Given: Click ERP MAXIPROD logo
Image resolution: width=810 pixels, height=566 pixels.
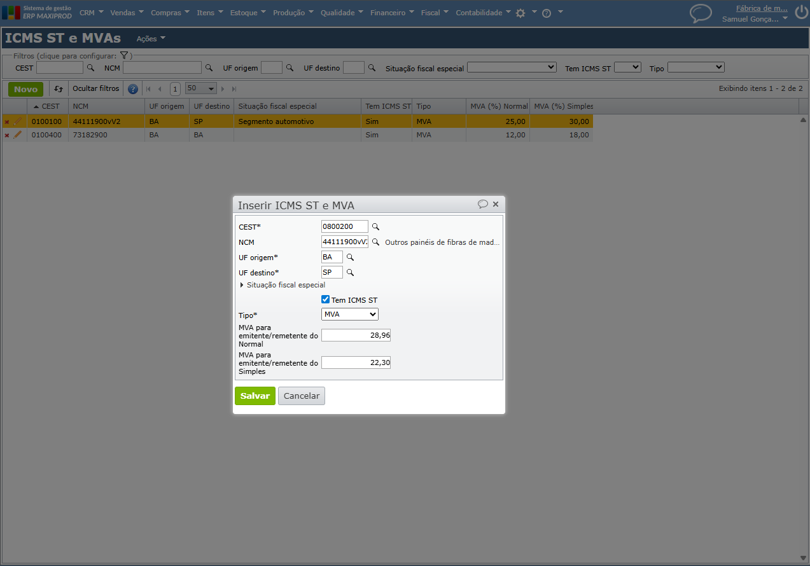Looking at the screenshot, I should (37, 13).
